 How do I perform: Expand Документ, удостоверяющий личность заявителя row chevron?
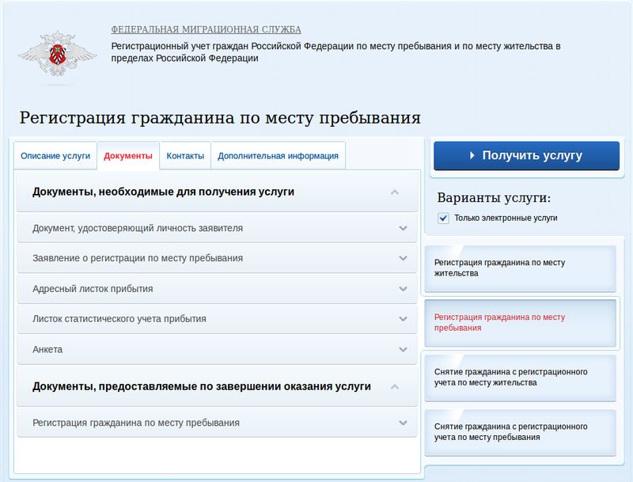[403, 228]
